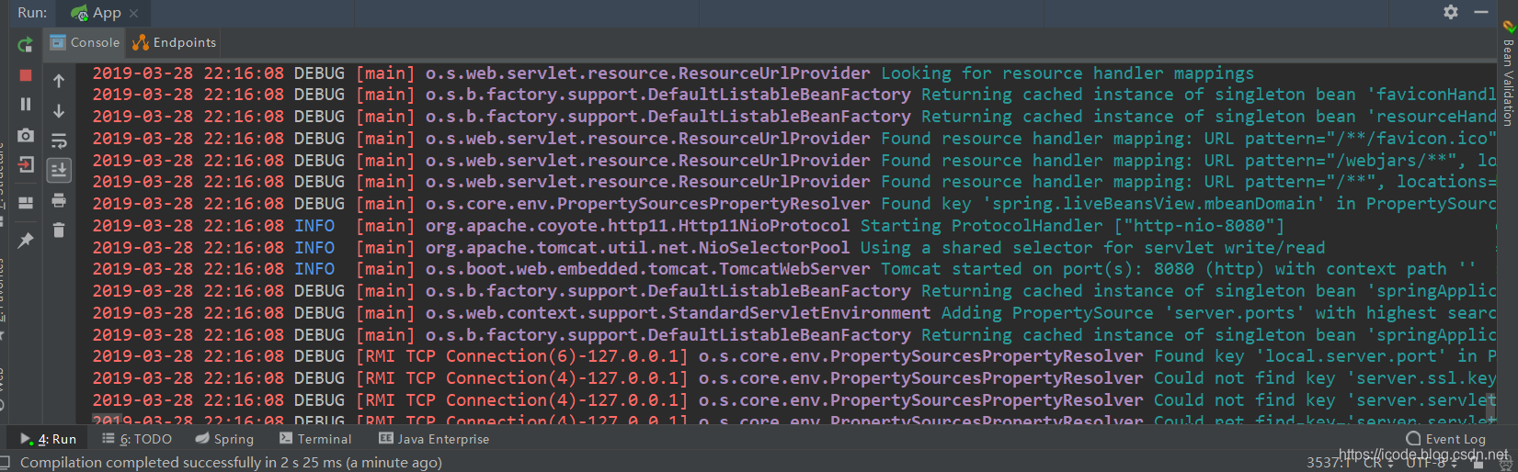Click the 3537:1 caret position indicator
This screenshot has width=1518, height=472.
point(1328,463)
